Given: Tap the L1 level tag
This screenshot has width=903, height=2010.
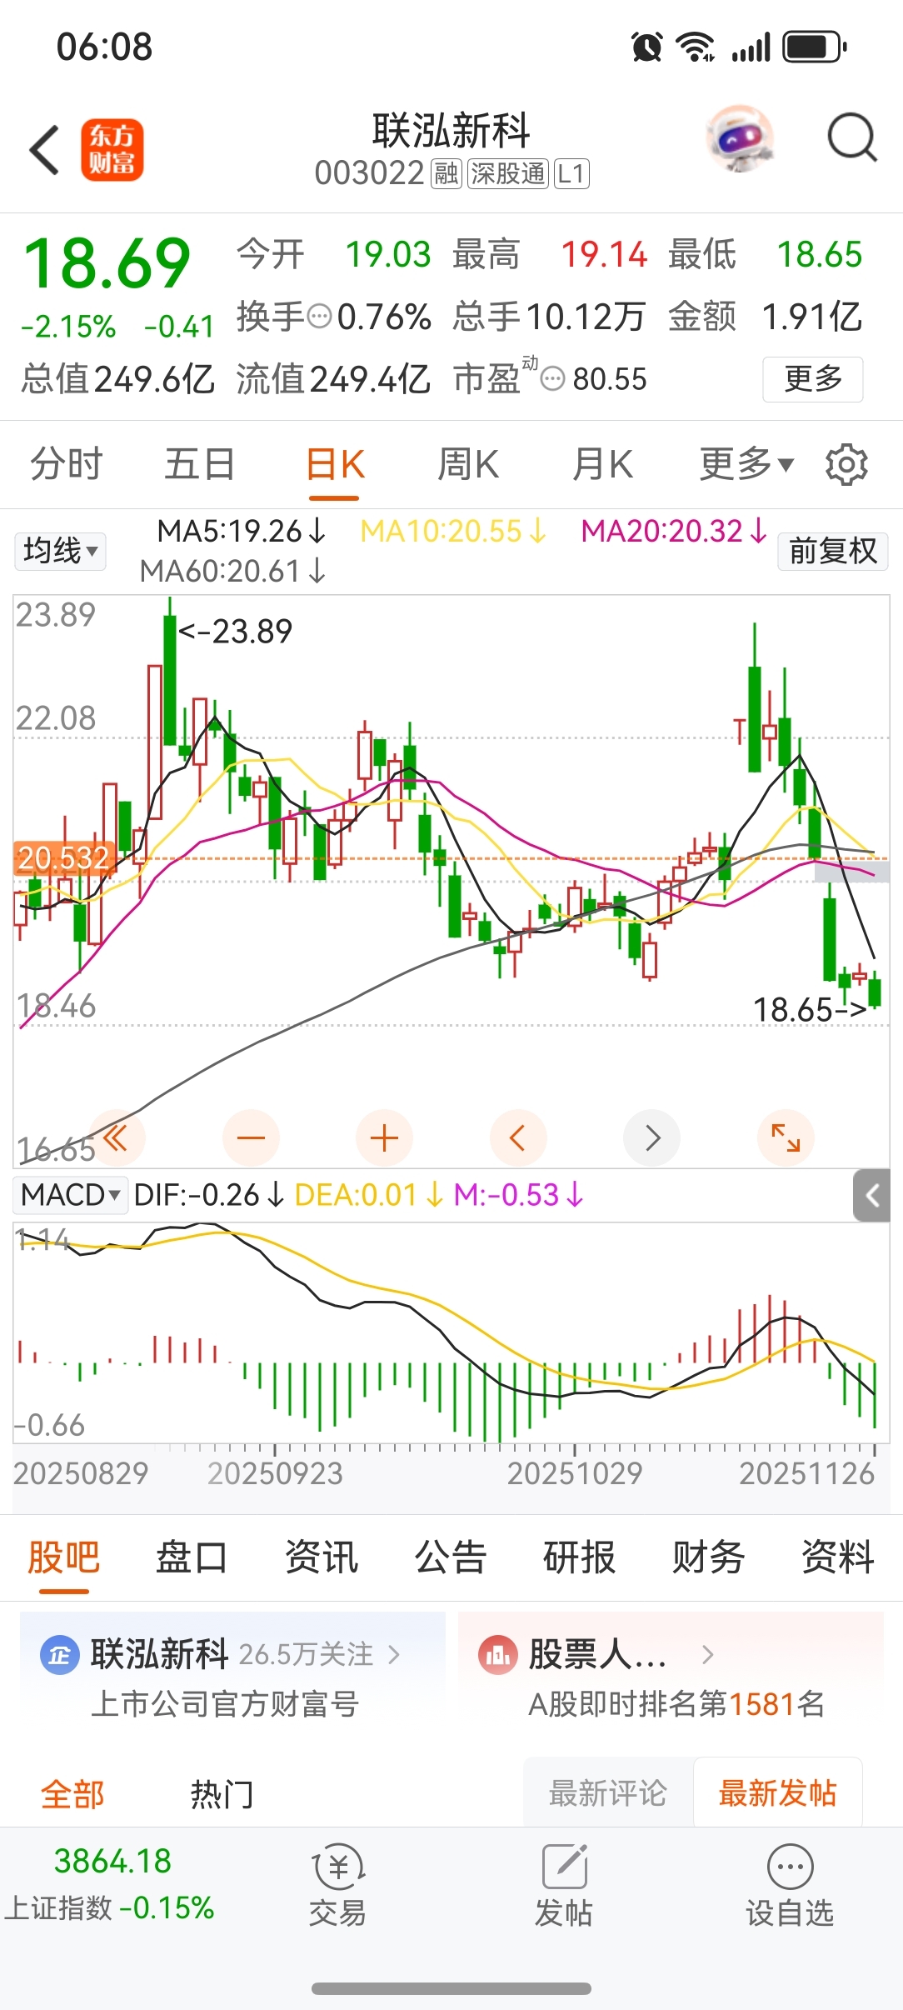Looking at the screenshot, I should (572, 174).
